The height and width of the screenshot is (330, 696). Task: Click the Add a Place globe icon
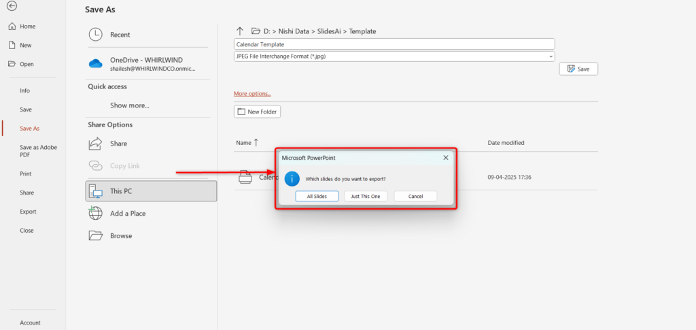click(x=96, y=214)
